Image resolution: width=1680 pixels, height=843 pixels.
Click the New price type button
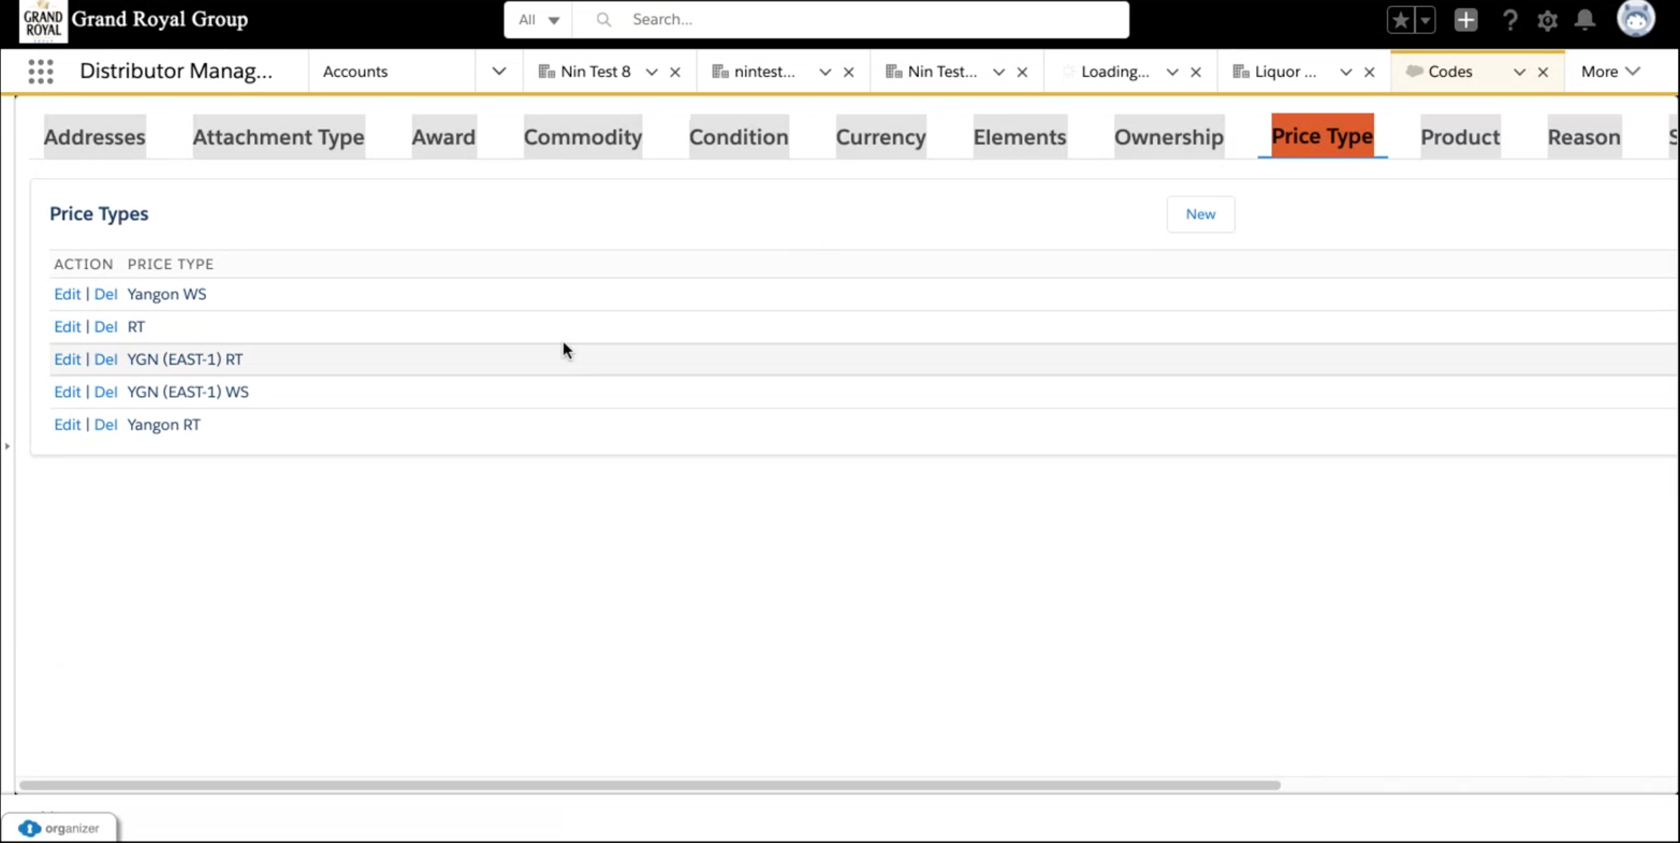click(x=1200, y=214)
